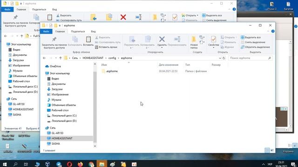The image size is (298, 167).
Task: Click the navigation pane scroll up arrow
Action: click(95, 64)
